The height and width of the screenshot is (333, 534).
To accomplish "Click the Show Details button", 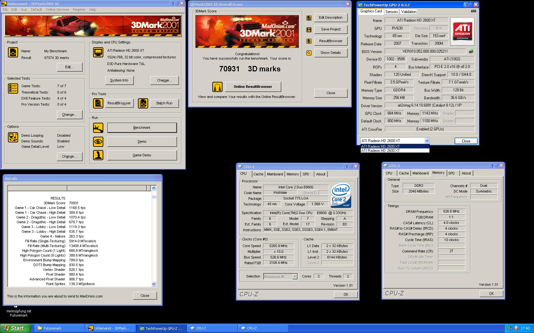I will (331, 53).
